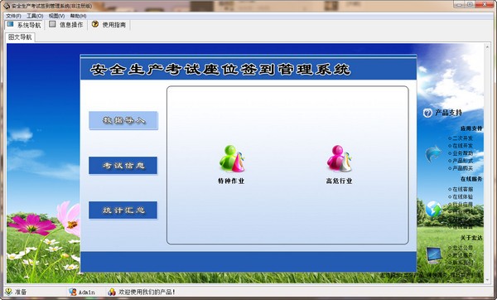
Task: Select the 图文导航 tab
Action: point(20,37)
